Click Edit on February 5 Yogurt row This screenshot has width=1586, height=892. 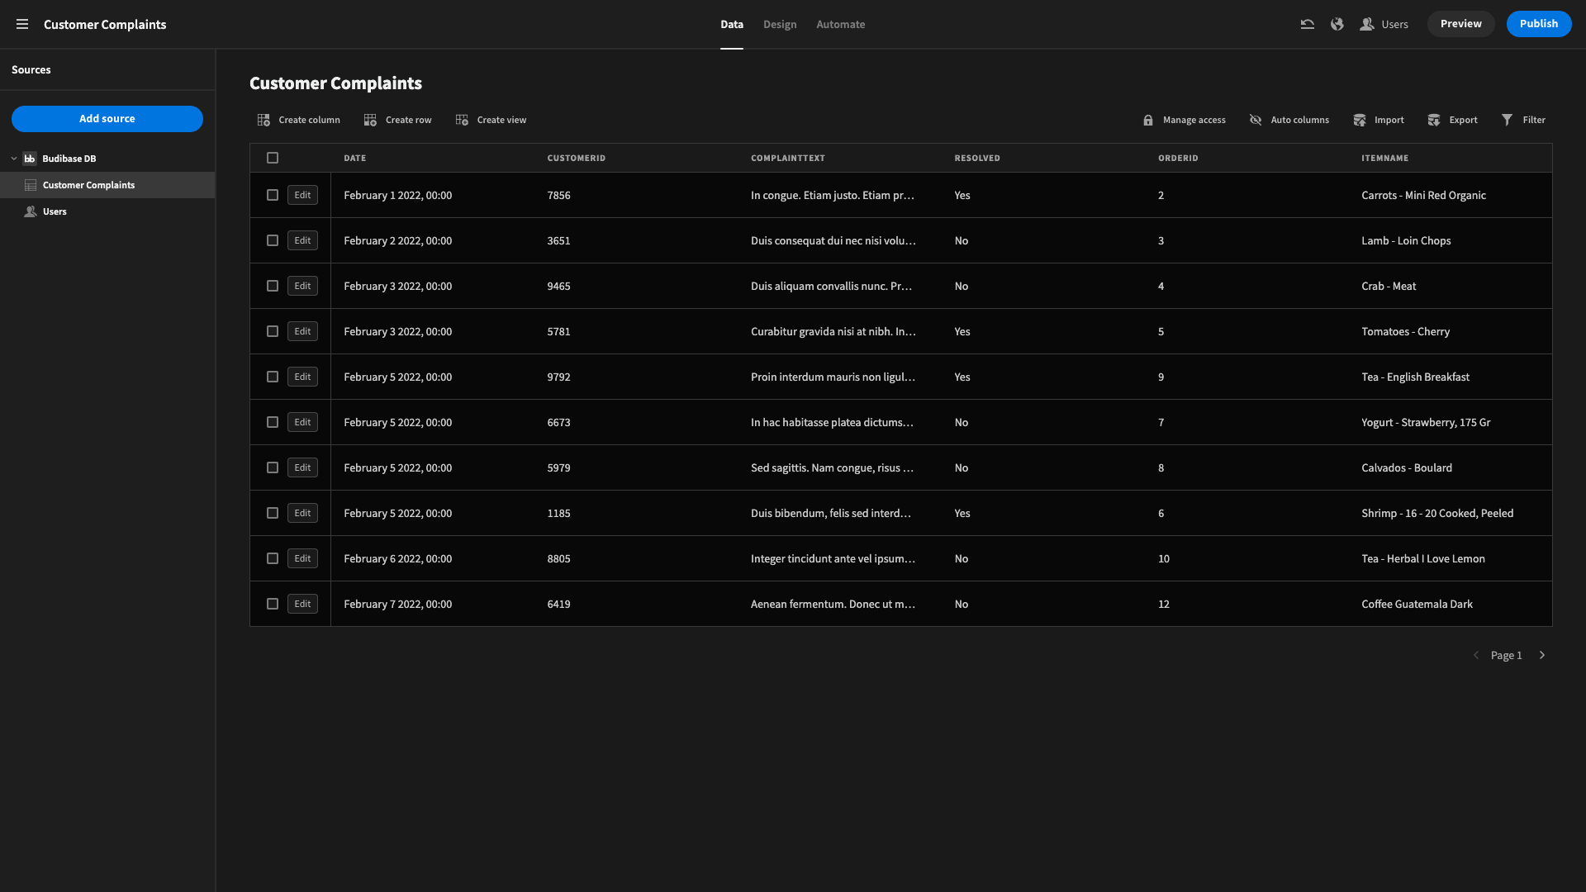tap(302, 421)
